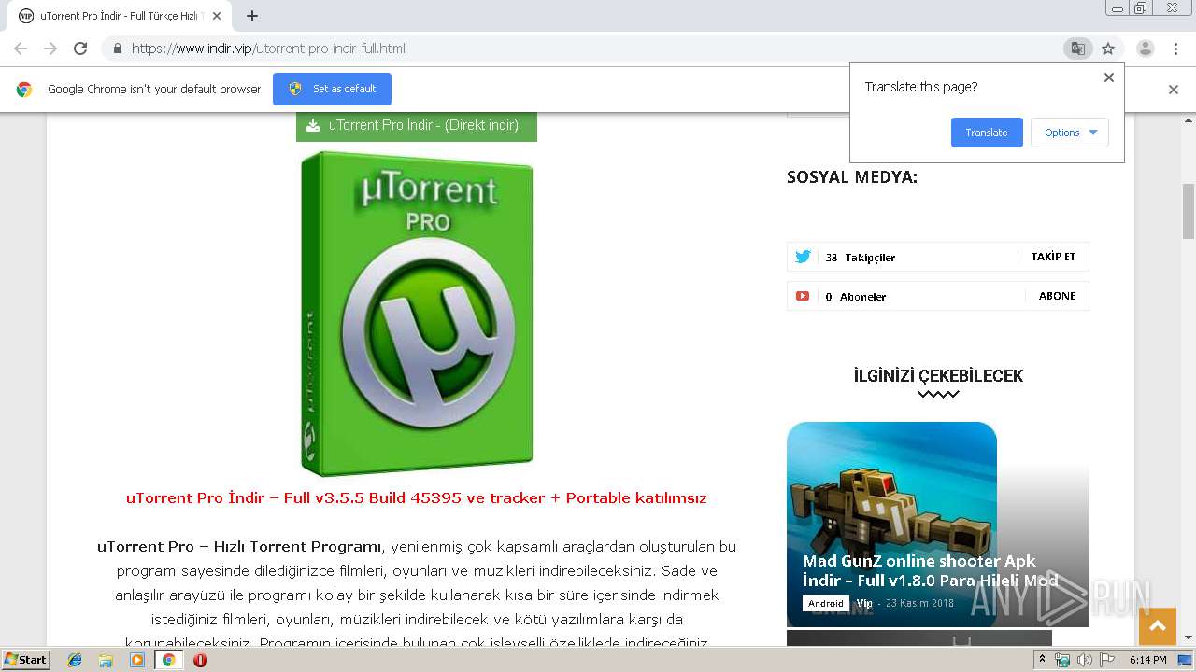
Task: Click the action center flag icon
Action: [1105, 660]
